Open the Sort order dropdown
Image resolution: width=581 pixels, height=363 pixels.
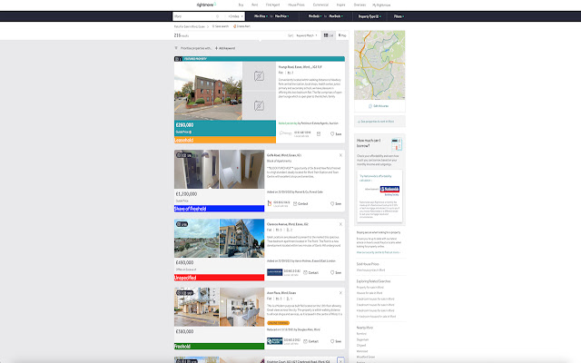point(307,35)
